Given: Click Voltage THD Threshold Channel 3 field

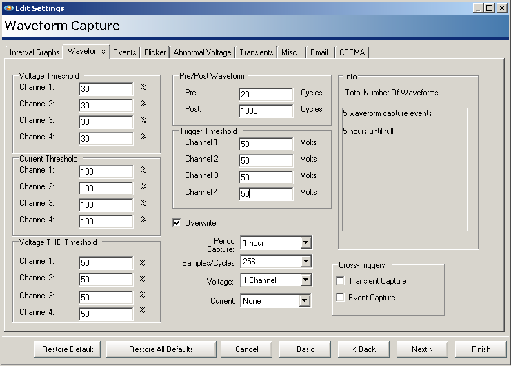Looking at the screenshot, I should (x=106, y=297).
